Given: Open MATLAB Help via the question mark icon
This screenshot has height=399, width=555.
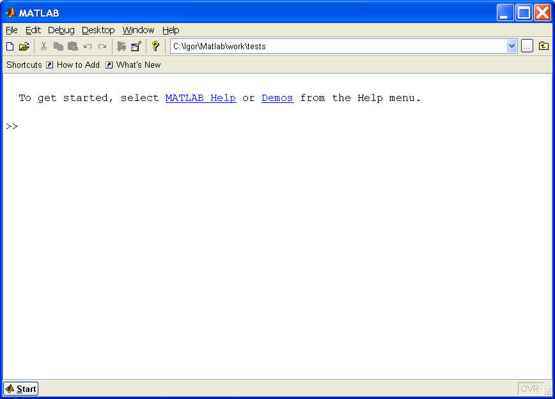Looking at the screenshot, I should click(x=155, y=45).
